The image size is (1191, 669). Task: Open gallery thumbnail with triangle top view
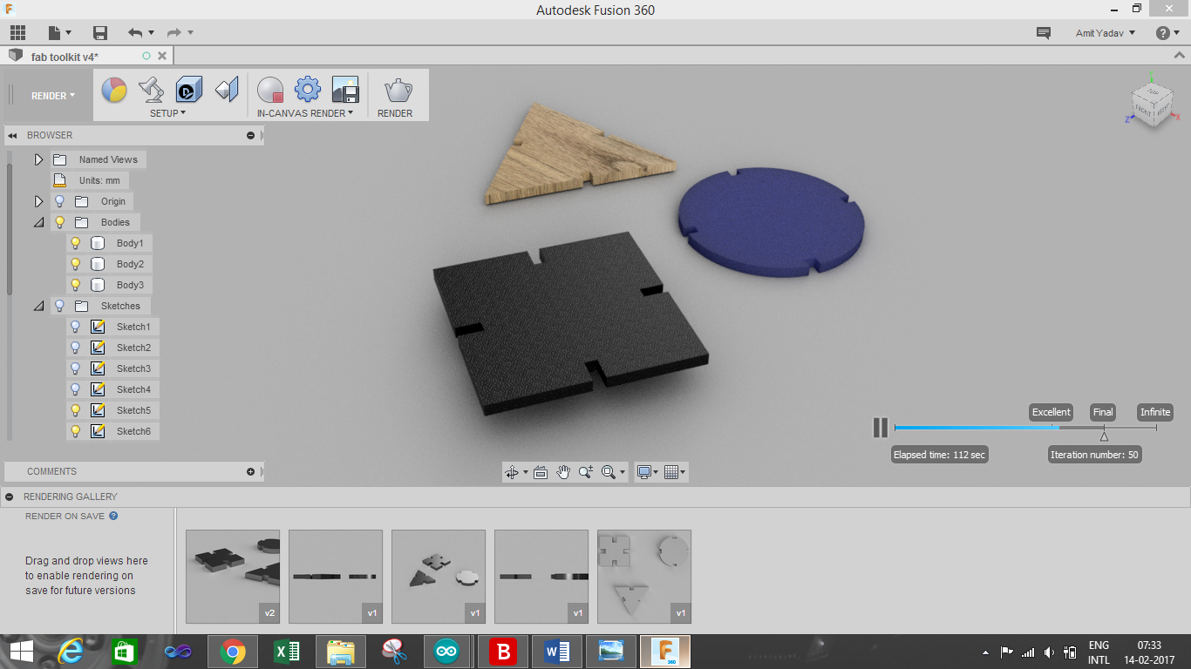(x=644, y=577)
